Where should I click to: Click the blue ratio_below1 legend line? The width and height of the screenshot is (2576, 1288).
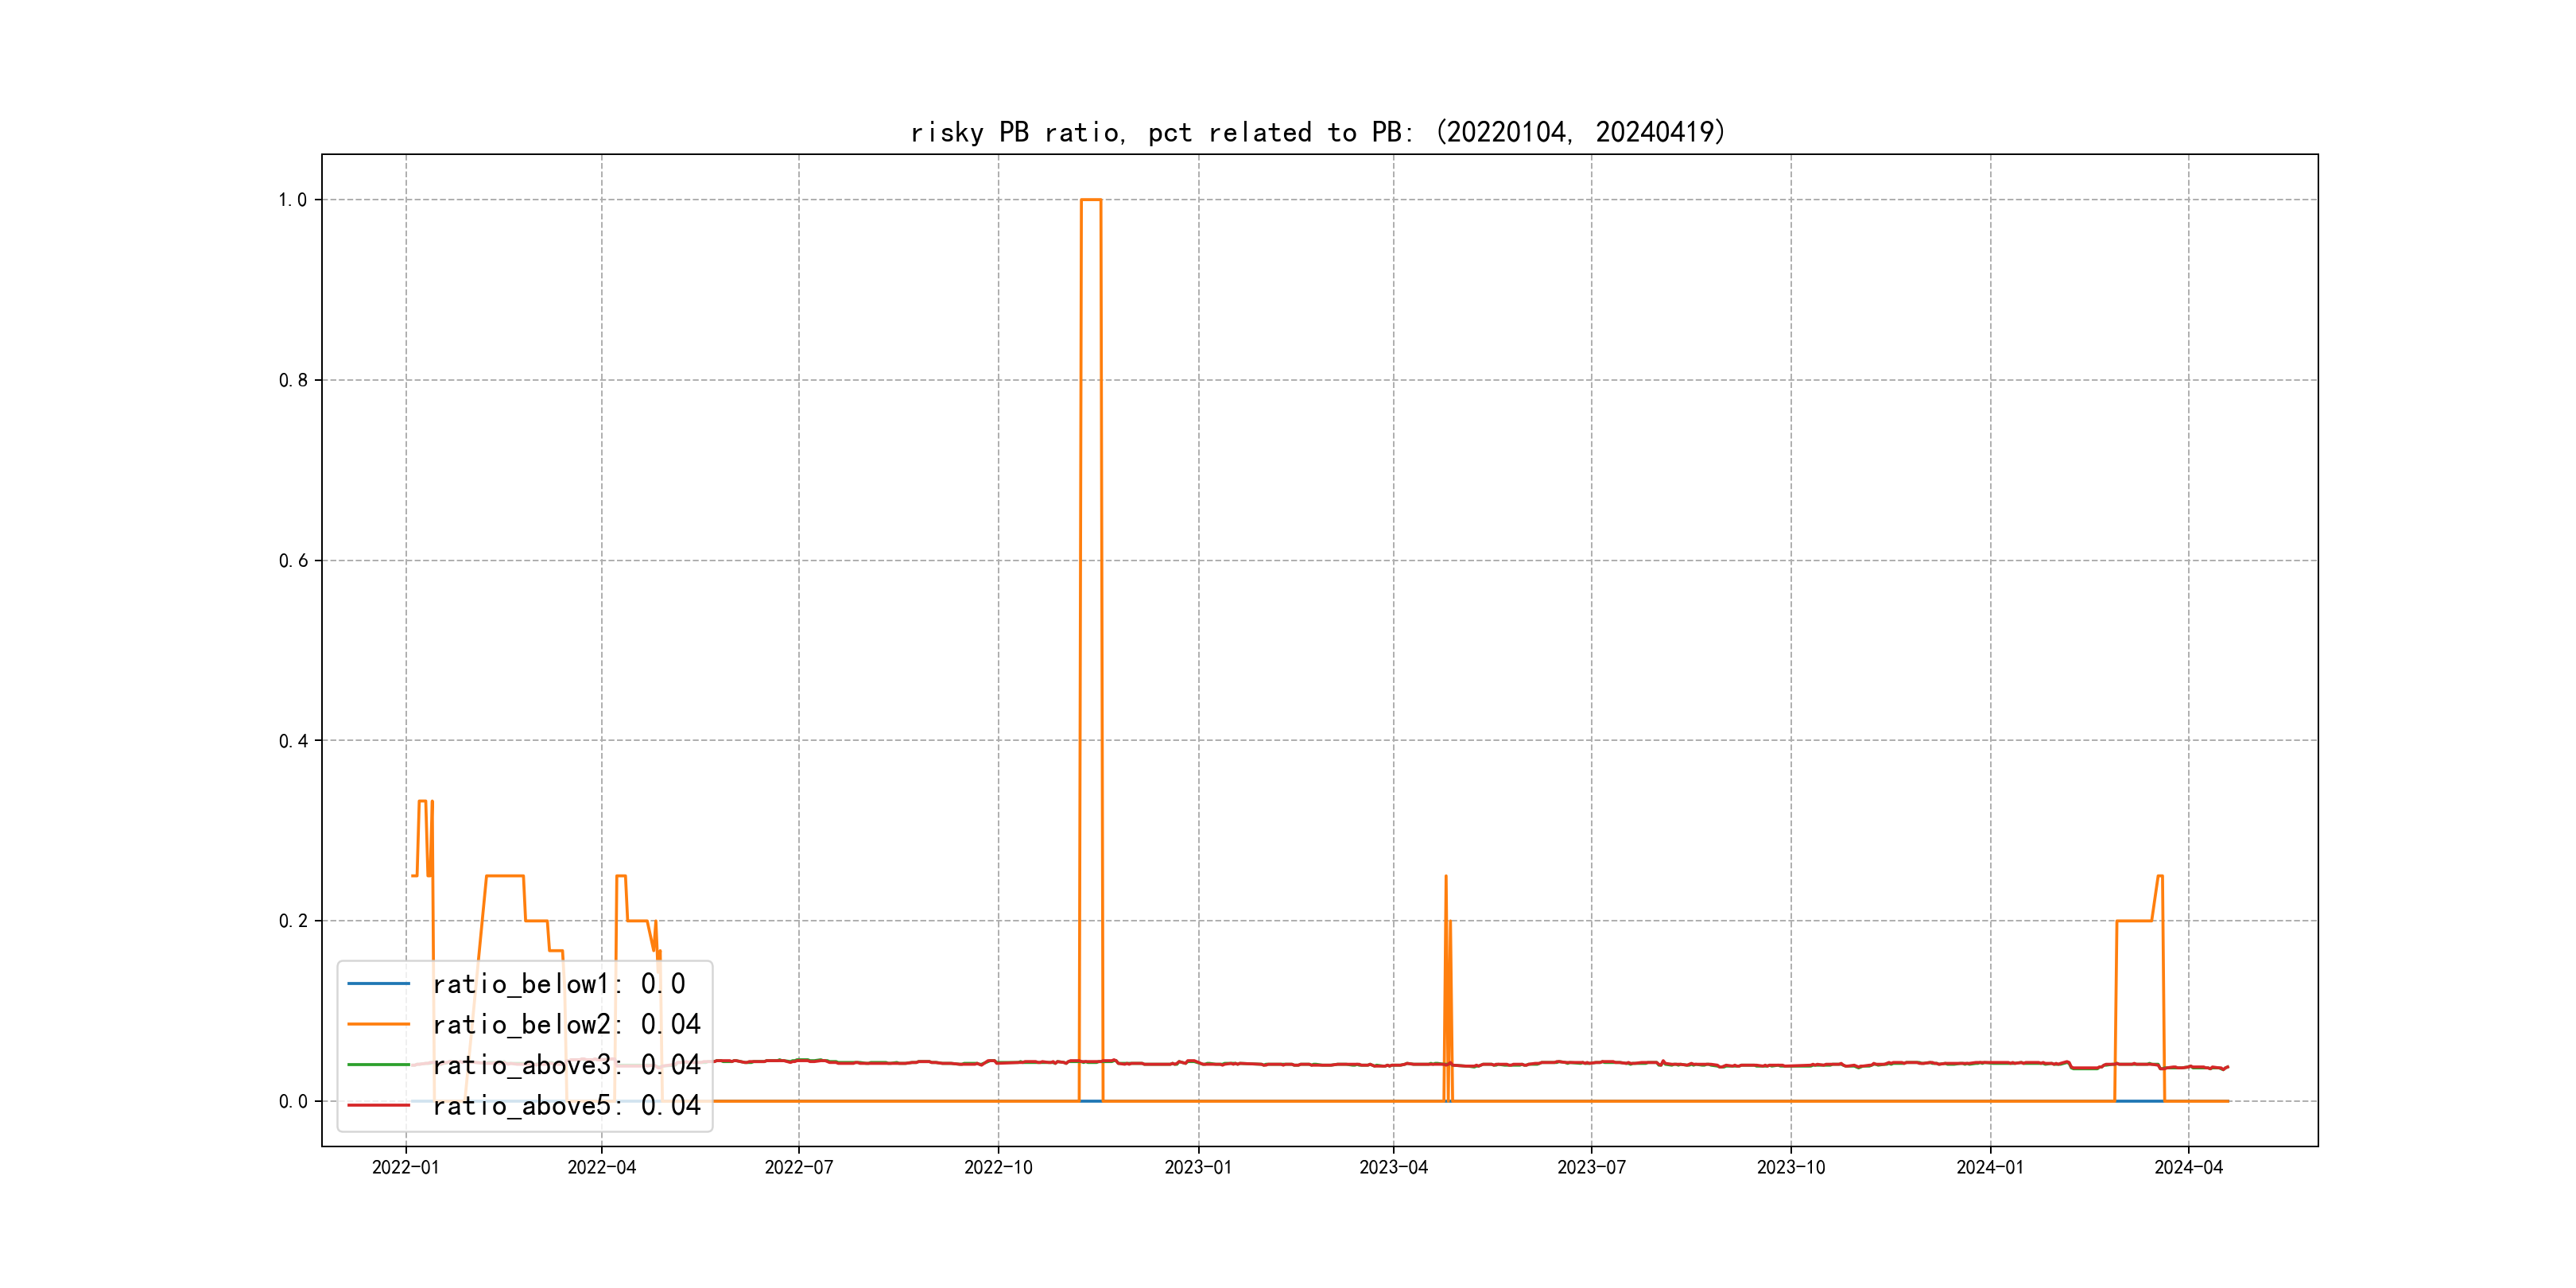[x=378, y=984]
